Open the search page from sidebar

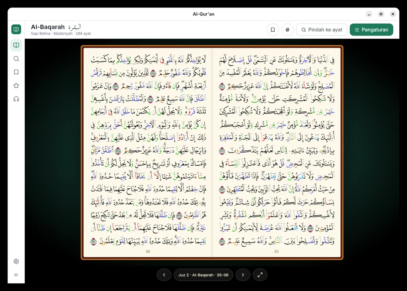(x=16, y=59)
